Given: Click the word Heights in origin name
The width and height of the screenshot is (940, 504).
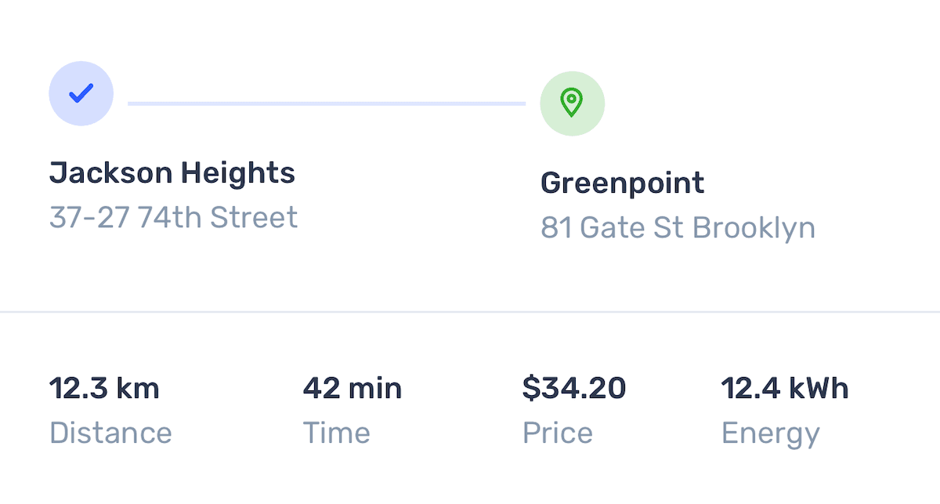Looking at the screenshot, I should (x=238, y=173).
